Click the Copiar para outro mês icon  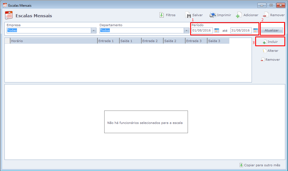point(241,165)
